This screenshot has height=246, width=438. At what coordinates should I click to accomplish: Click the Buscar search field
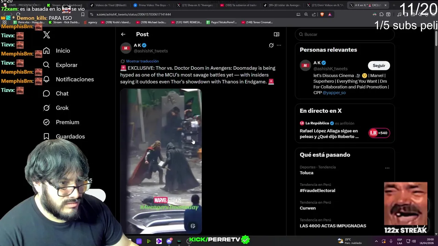[345, 34]
